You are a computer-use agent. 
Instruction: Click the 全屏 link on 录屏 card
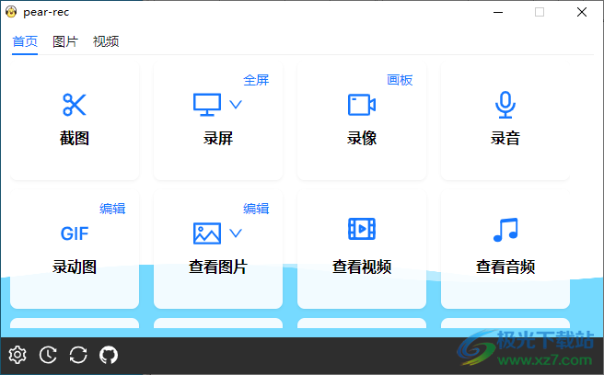coord(256,80)
